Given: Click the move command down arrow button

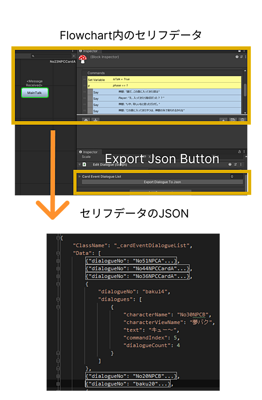Looking at the screenshot, I should [95, 120].
